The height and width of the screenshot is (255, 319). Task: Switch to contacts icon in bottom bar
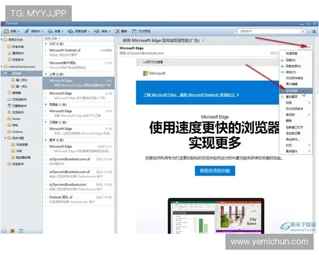coord(12,231)
